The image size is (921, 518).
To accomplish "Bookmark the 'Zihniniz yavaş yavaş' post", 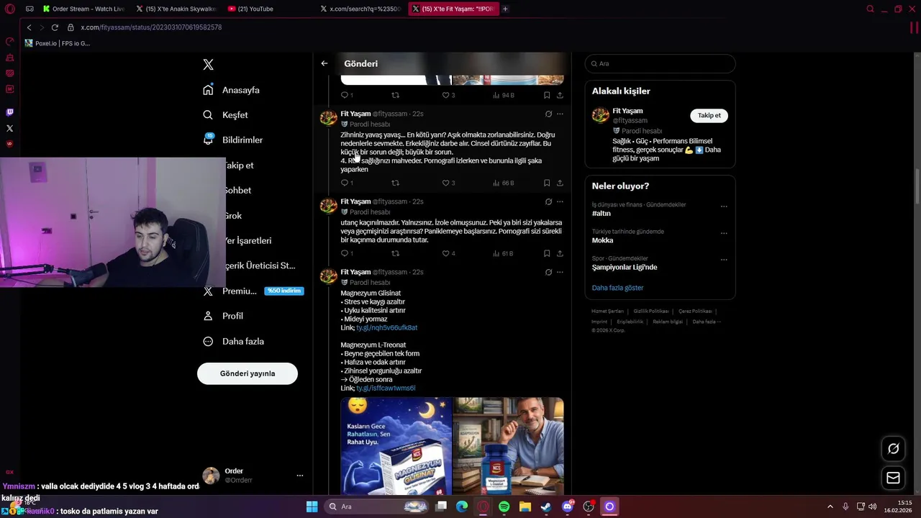I will [x=547, y=183].
